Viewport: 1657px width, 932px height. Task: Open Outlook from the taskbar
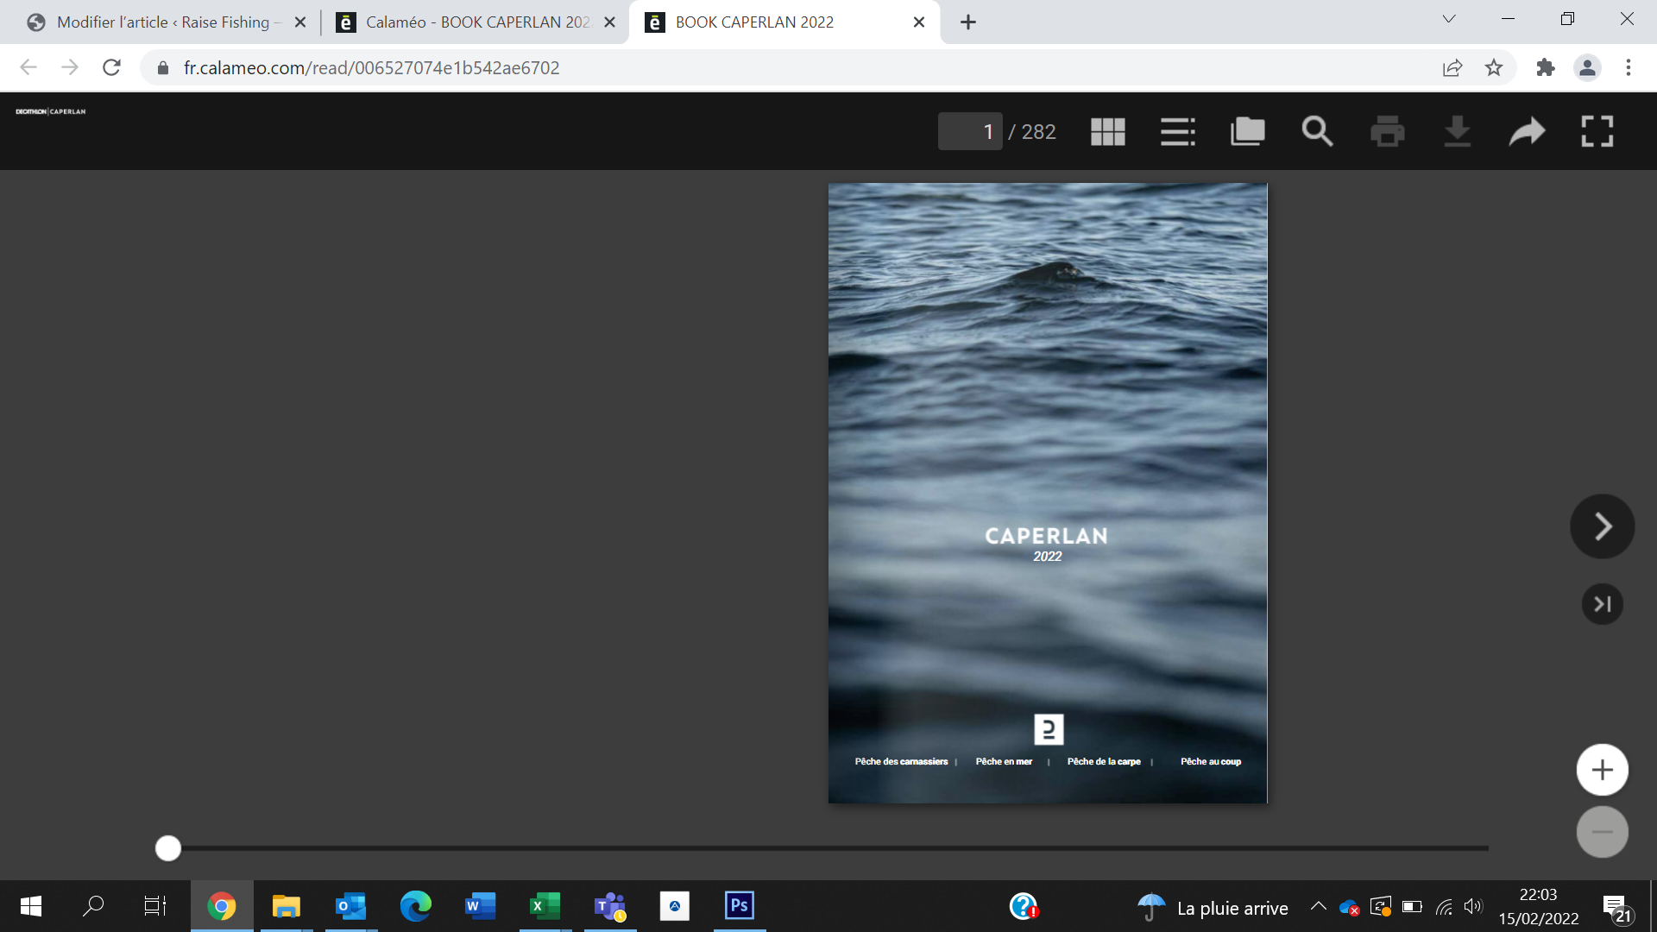point(351,906)
